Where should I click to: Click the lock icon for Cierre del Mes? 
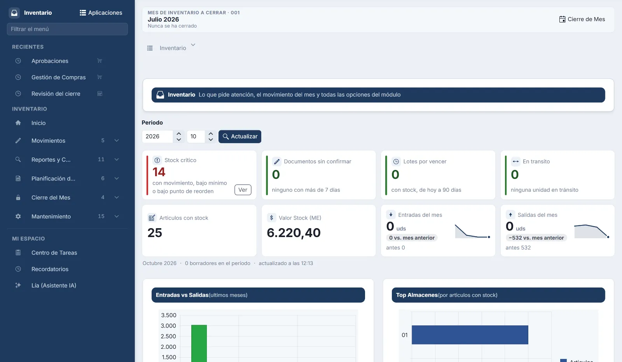point(18,197)
